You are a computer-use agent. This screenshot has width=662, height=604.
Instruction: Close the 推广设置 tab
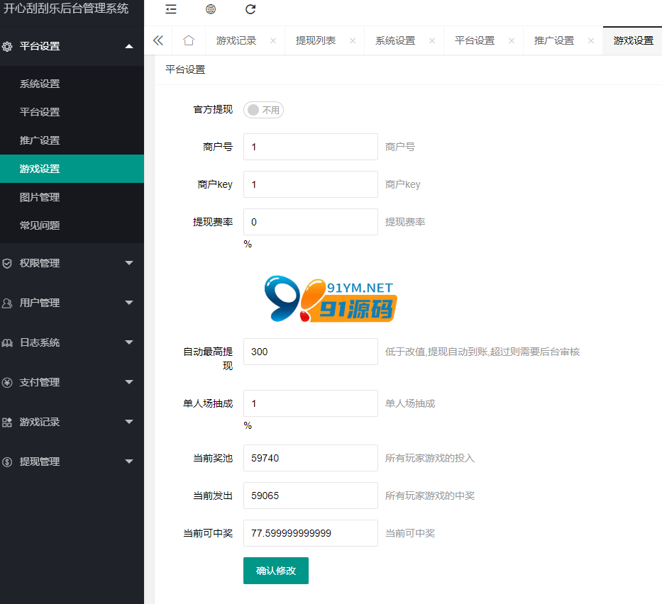(591, 41)
